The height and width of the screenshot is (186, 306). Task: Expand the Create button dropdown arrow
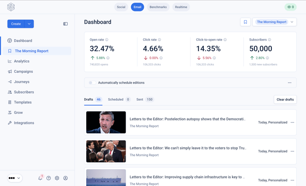(x=29, y=24)
